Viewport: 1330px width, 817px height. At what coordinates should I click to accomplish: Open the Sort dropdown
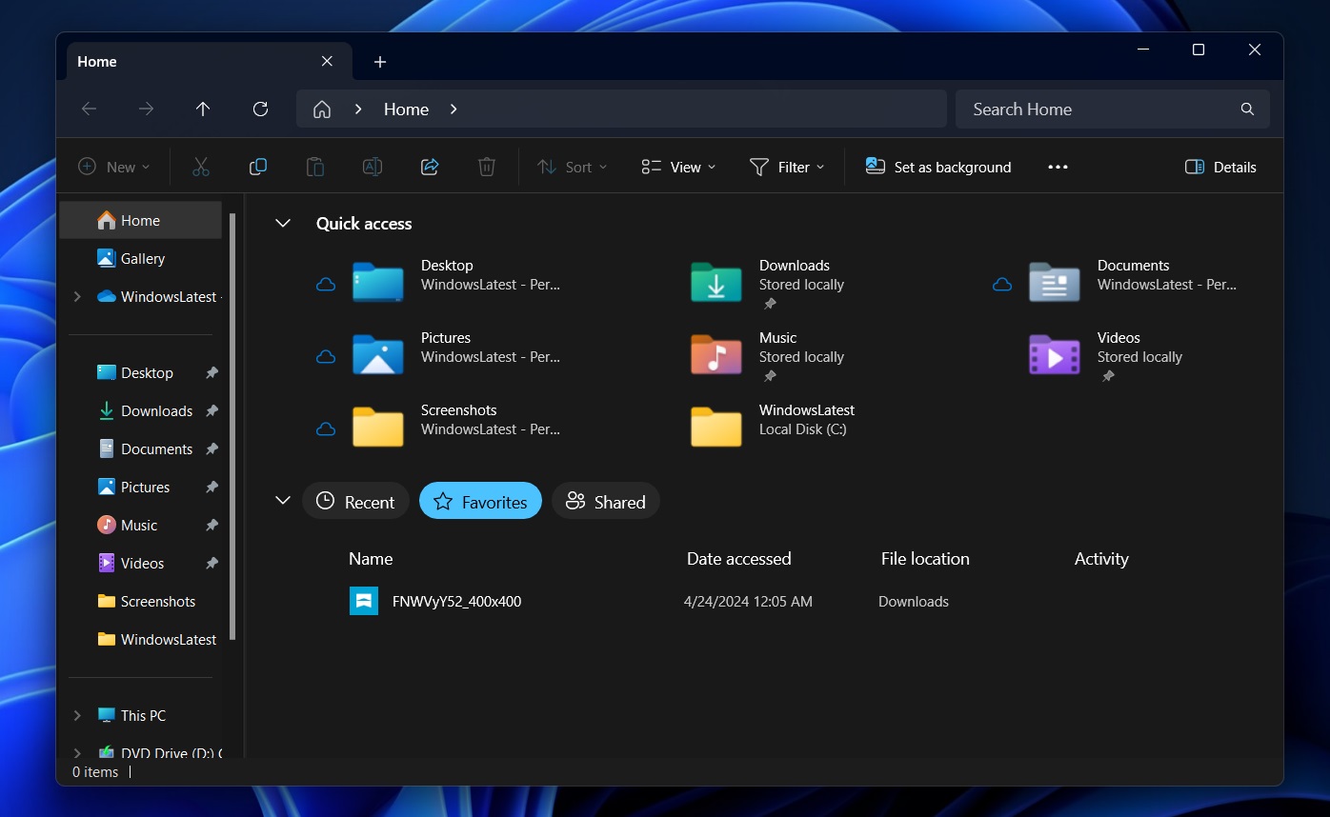572,167
